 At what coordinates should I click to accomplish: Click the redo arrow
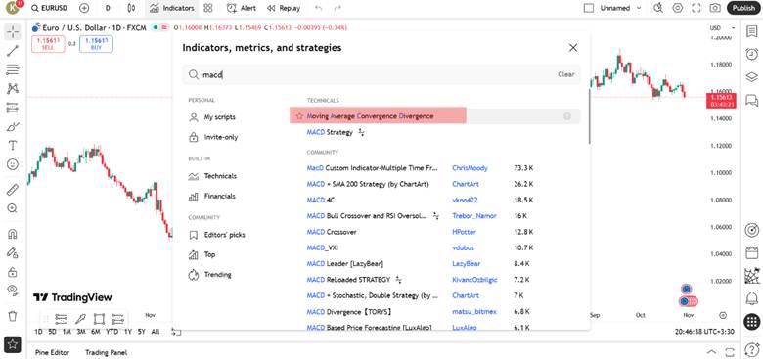click(x=337, y=8)
